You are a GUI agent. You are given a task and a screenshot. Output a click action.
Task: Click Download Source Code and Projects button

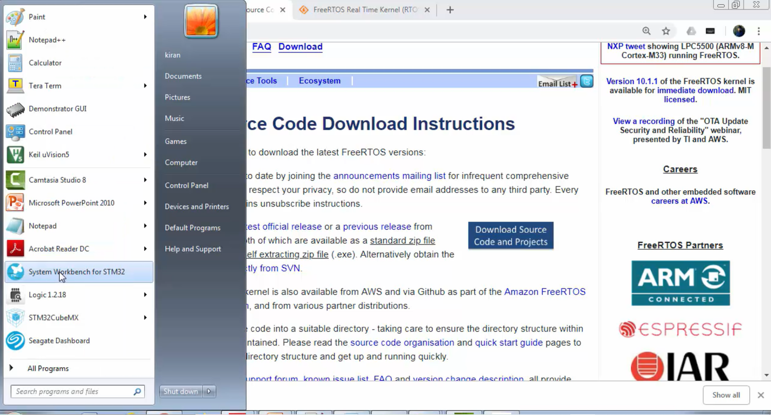[x=511, y=235]
